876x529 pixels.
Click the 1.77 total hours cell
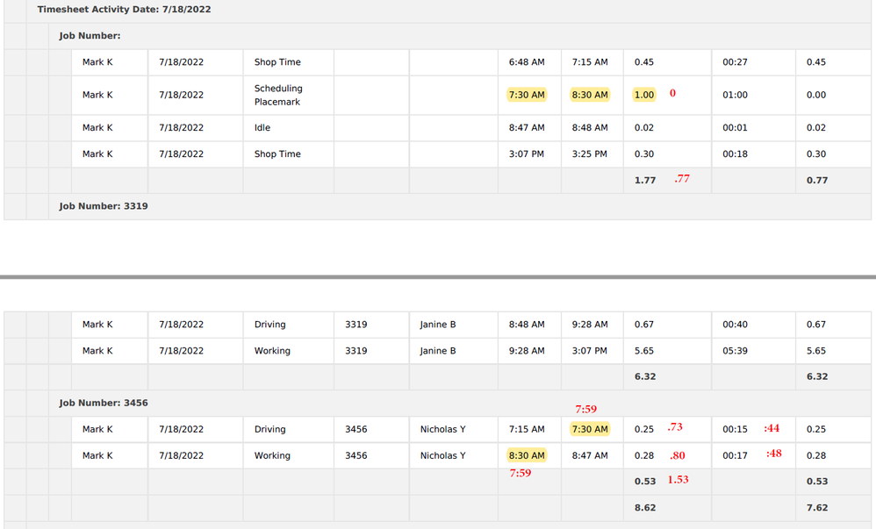(x=643, y=179)
